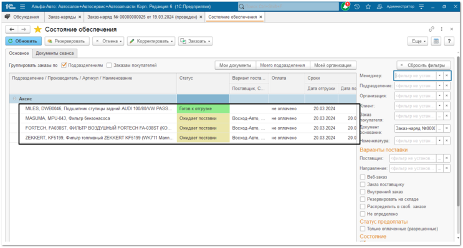Viewport: 463px width, 248px height.
Task: Collapse the Аксис group row
Action: [x=14, y=99]
